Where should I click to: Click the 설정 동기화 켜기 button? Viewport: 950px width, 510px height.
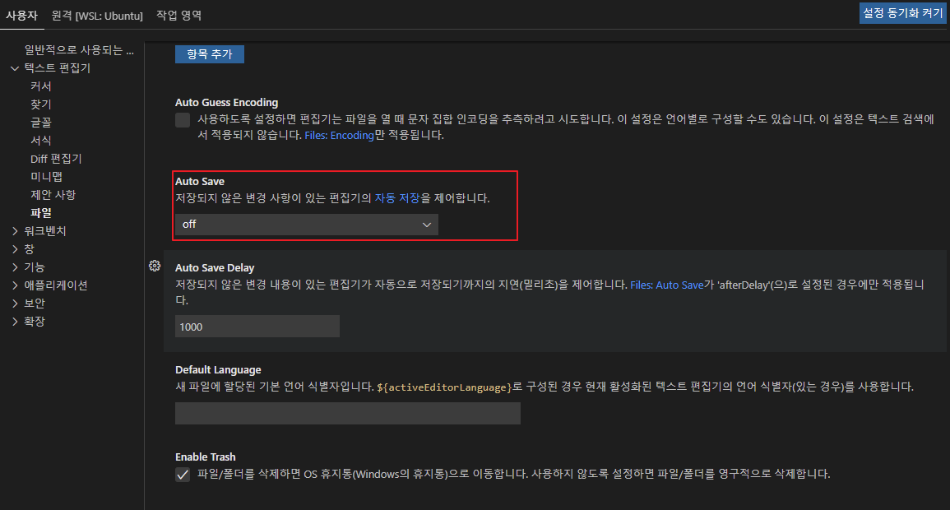pos(903,13)
